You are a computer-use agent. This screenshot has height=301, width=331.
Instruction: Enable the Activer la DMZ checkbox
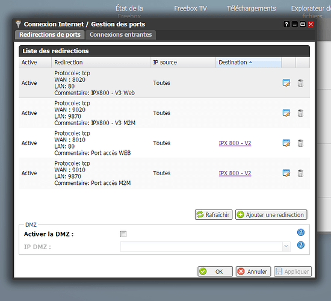(123, 234)
